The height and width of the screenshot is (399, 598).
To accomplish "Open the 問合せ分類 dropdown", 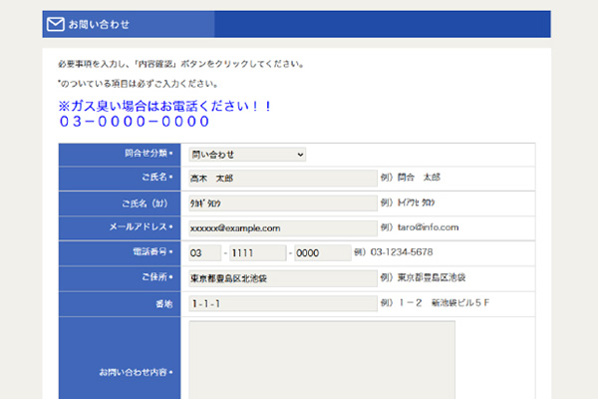I will (246, 155).
